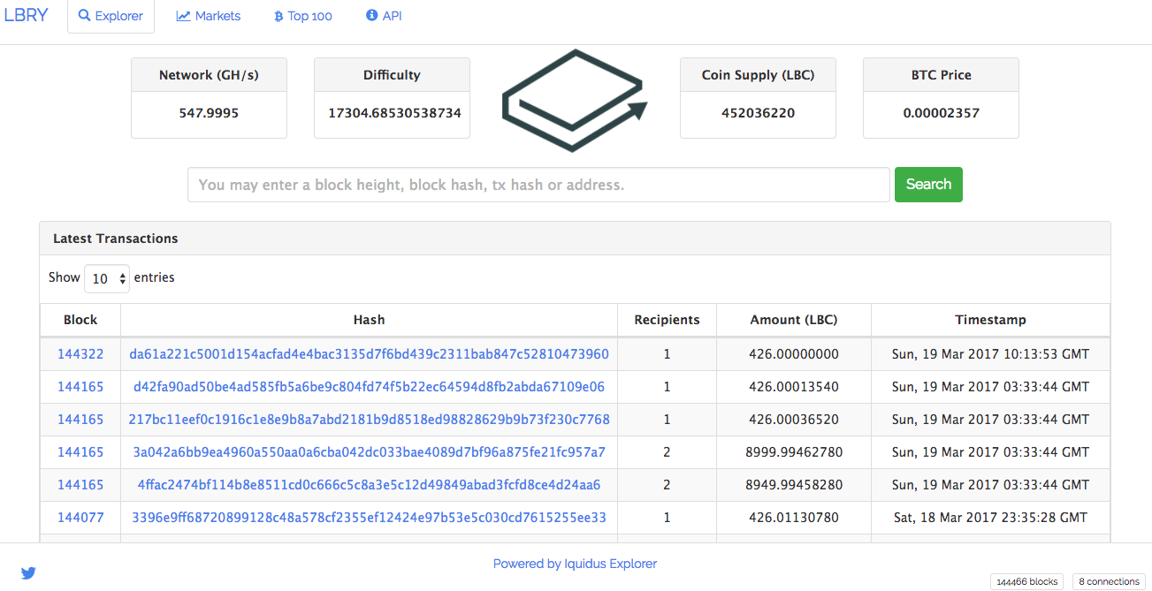Viewport: 1152px width, 591px height.
Task: Click amount 426.00036520
Action: [794, 420]
